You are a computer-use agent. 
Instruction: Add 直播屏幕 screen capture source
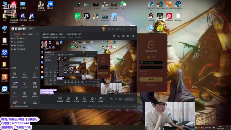(x=60, y=99)
